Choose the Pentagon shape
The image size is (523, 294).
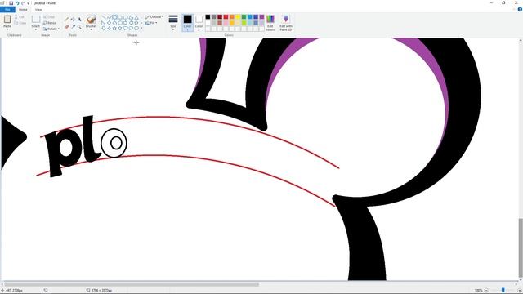(x=114, y=23)
